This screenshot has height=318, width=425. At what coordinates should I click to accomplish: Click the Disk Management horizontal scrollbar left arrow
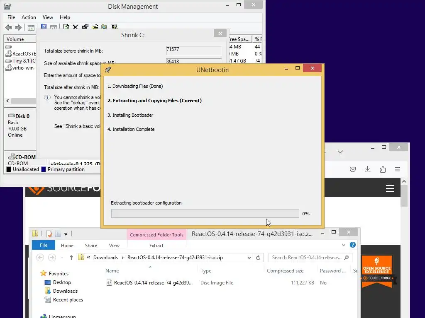pos(7,101)
